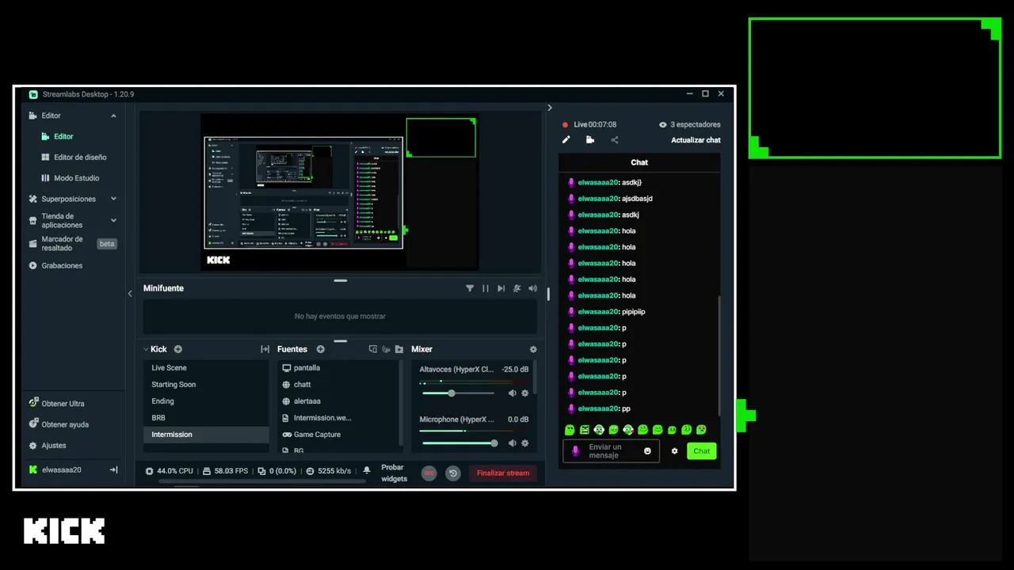Viewport: 1014px width, 570px height.
Task: Log out with arrow next to elwasaaa20
Action: pyautogui.click(x=113, y=469)
